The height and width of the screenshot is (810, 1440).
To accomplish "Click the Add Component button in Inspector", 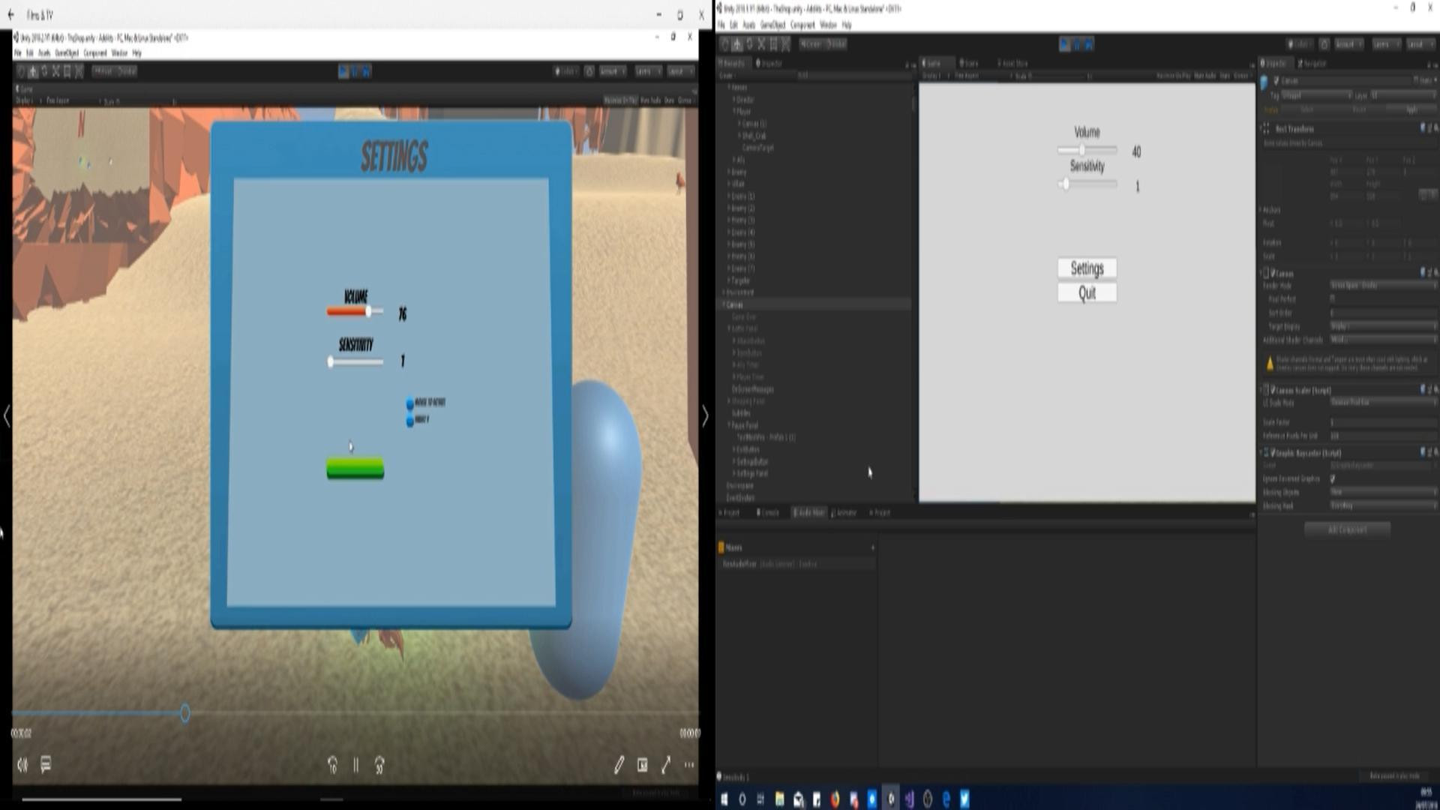I will 1348,529.
